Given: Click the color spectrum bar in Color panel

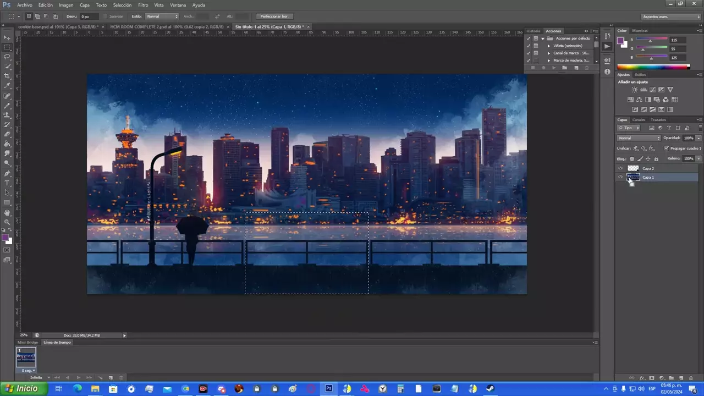Looking at the screenshot, I should tap(653, 67).
